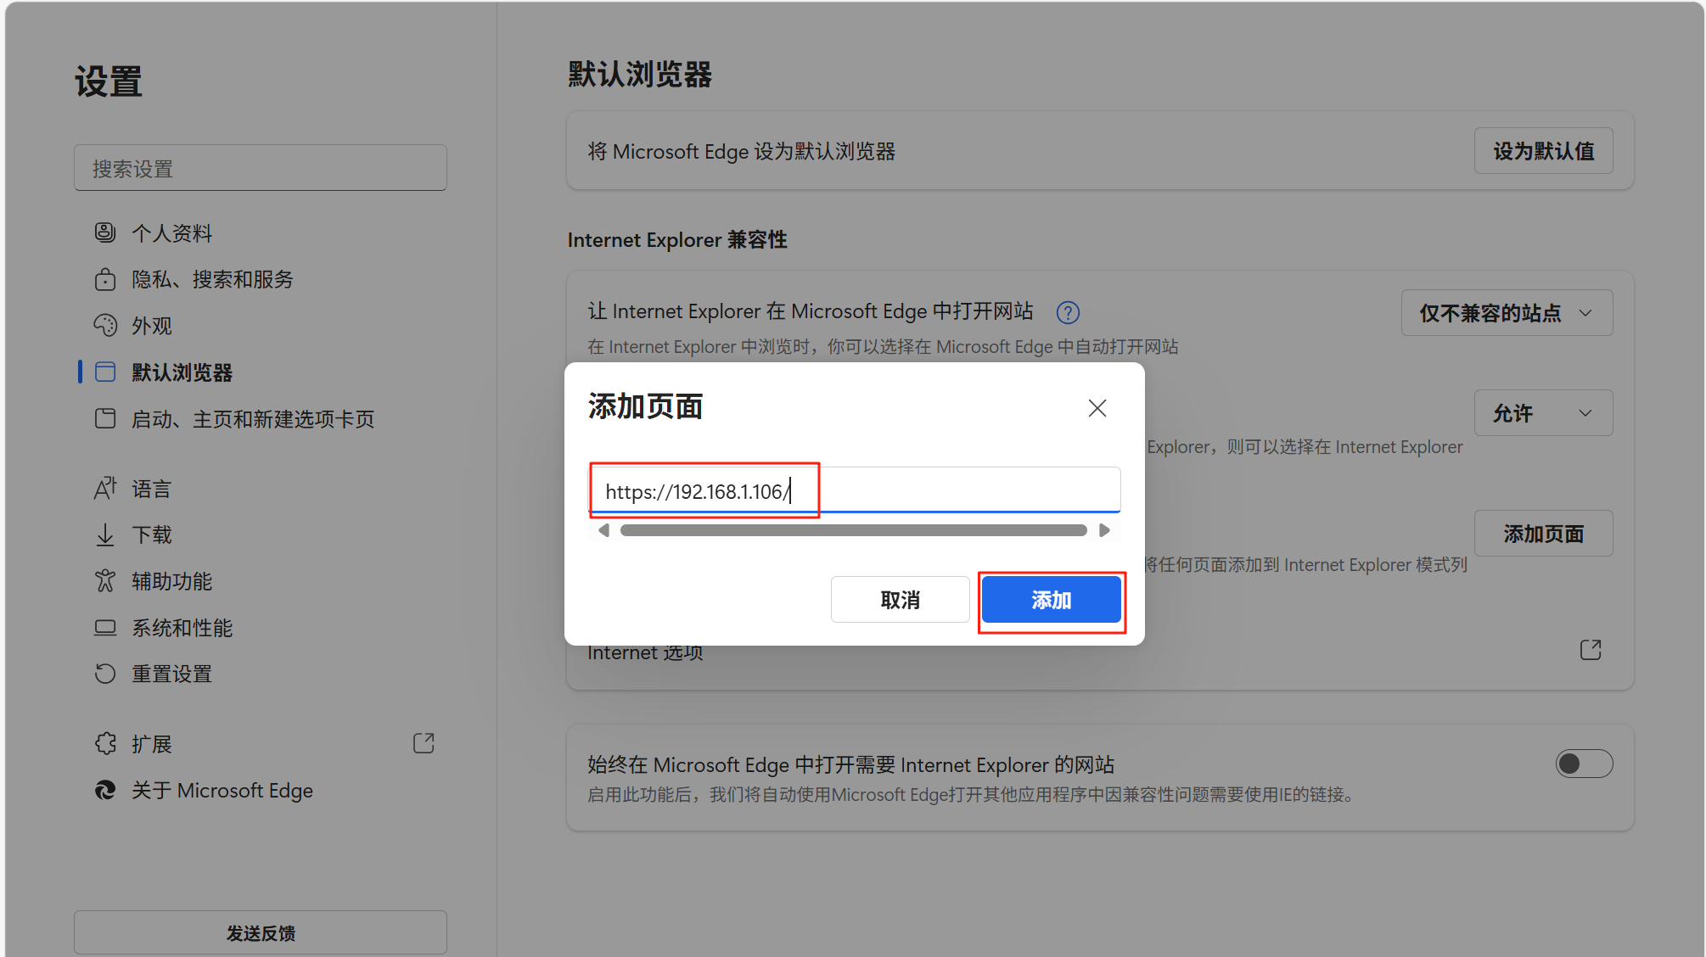Click the 外观 palette icon
This screenshot has width=1706, height=957.
(105, 326)
